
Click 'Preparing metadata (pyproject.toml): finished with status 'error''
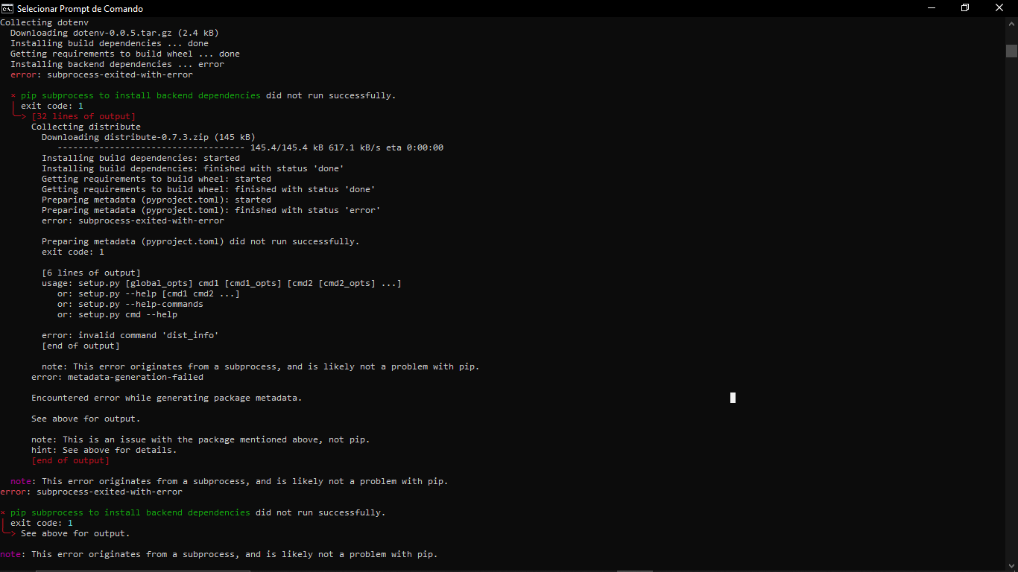(x=211, y=210)
